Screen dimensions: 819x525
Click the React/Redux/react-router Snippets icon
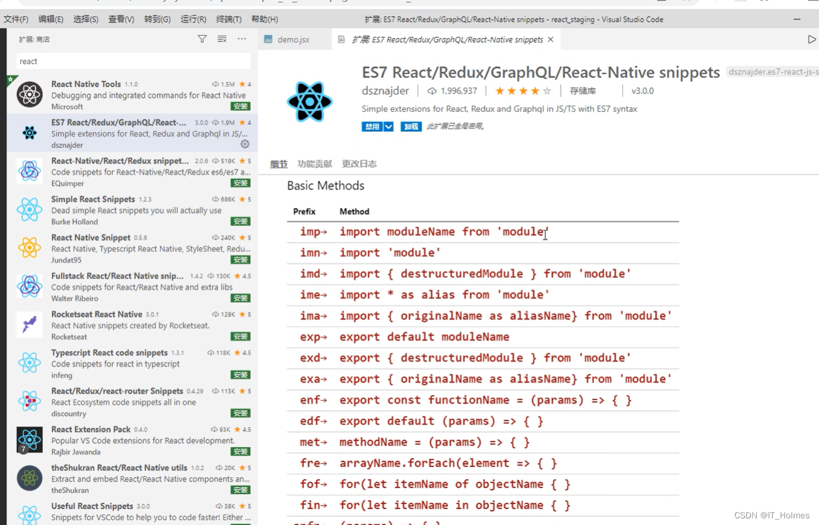pyautogui.click(x=30, y=401)
